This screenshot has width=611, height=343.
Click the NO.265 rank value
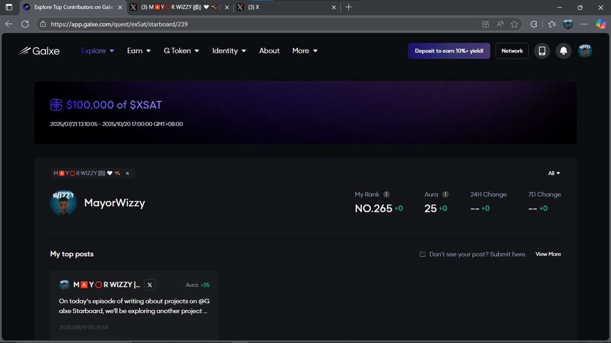[374, 208]
